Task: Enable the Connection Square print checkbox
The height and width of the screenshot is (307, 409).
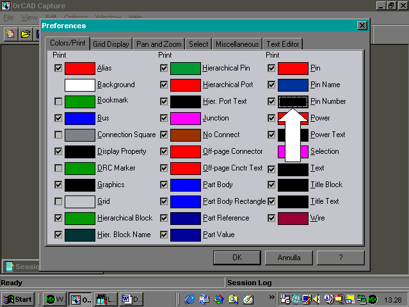Action: pyautogui.click(x=58, y=135)
